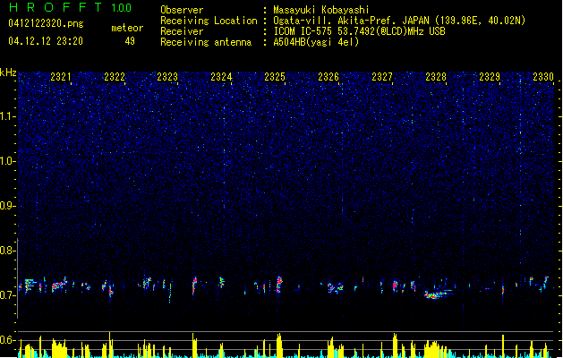Click the 0.6 frequency axis label
This screenshot has height=358, width=563.
pyautogui.click(x=7, y=340)
